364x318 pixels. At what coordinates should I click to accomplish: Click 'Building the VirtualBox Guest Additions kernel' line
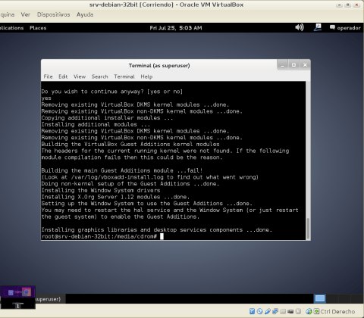(x=130, y=144)
